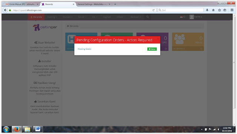Open the Firefox hamburger menu
The width and height of the screenshot is (237, 134).
(x=232, y=10)
